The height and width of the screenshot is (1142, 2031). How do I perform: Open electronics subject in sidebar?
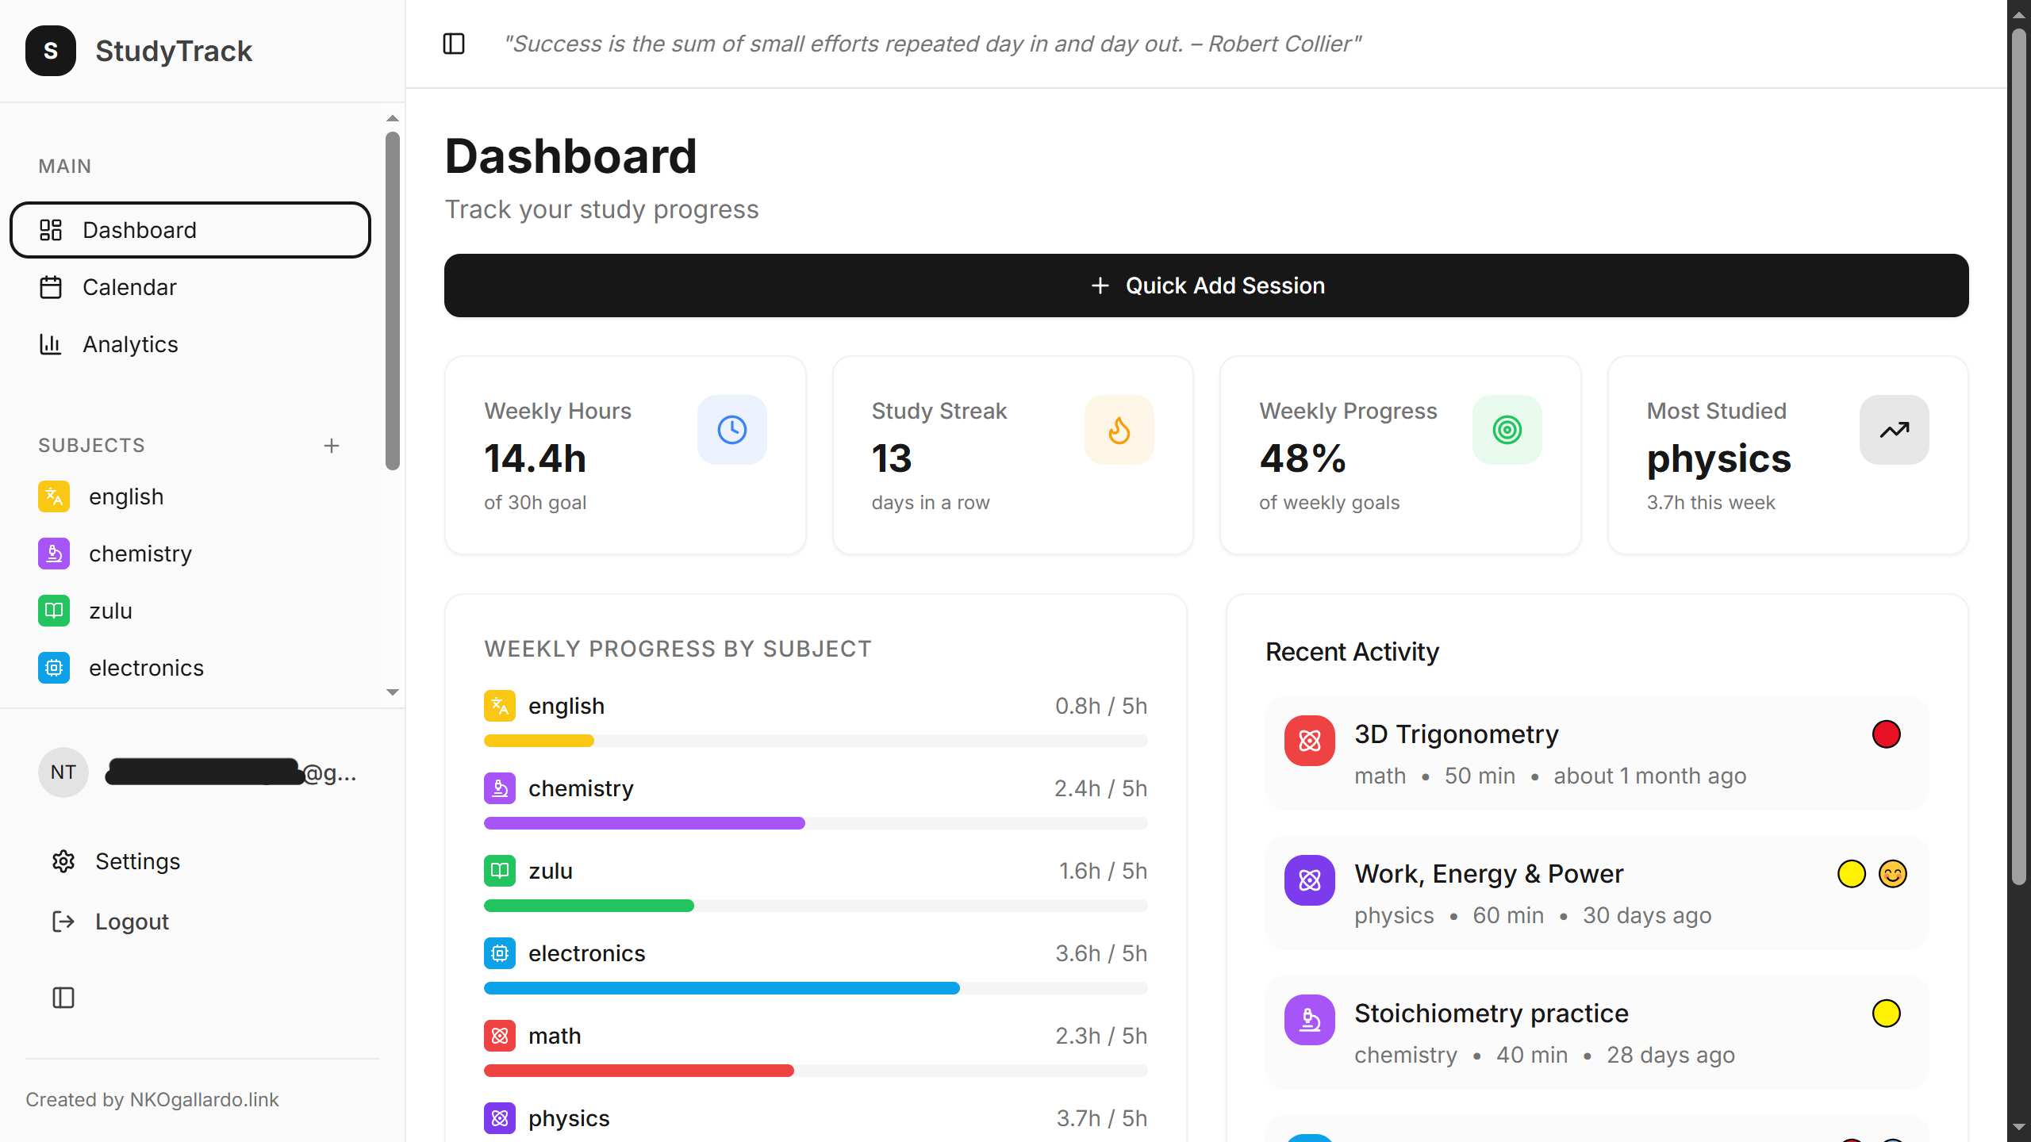pos(190,668)
